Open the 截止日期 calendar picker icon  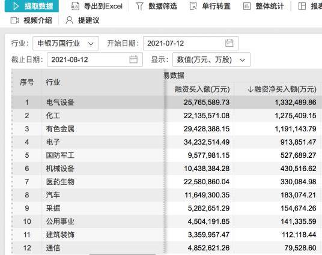[x=133, y=59]
